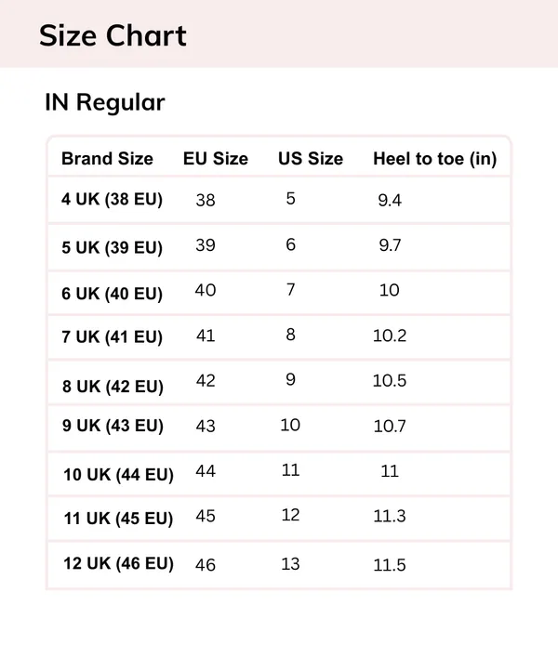Click the 9.4 heel to toe value
The image size is (558, 658).
click(x=390, y=200)
